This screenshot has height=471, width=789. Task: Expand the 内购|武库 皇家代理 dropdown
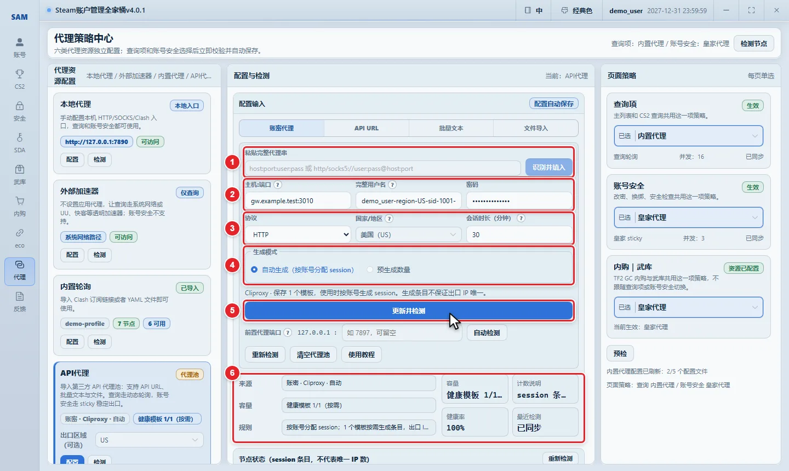point(688,307)
